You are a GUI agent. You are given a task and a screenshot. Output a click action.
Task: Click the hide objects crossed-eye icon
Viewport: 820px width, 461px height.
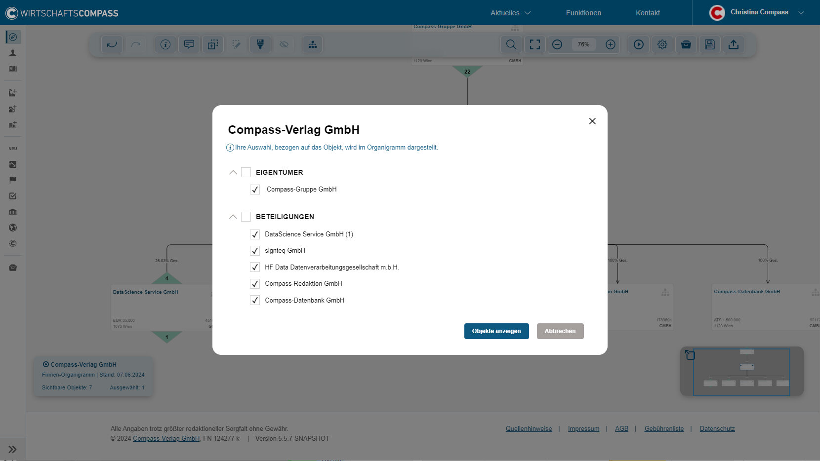[x=284, y=44]
